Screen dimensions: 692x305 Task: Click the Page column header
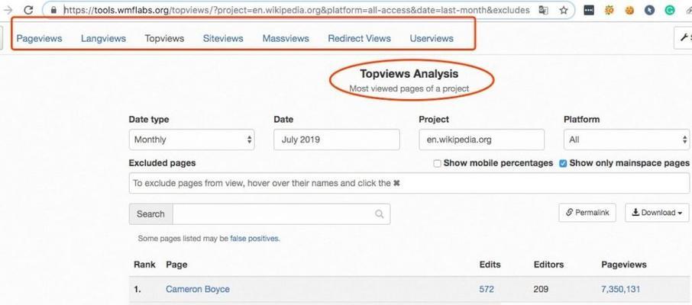[x=176, y=265]
